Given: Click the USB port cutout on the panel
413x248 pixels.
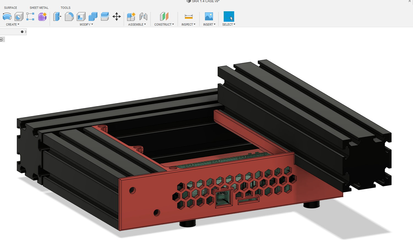Looking at the screenshot, I should point(223,198).
